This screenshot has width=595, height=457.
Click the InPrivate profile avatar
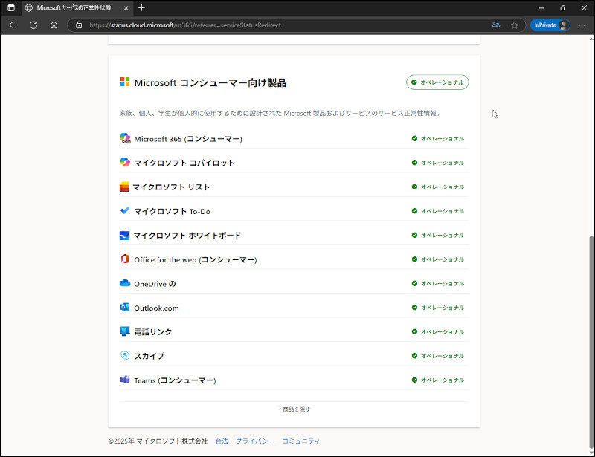point(564,25)
